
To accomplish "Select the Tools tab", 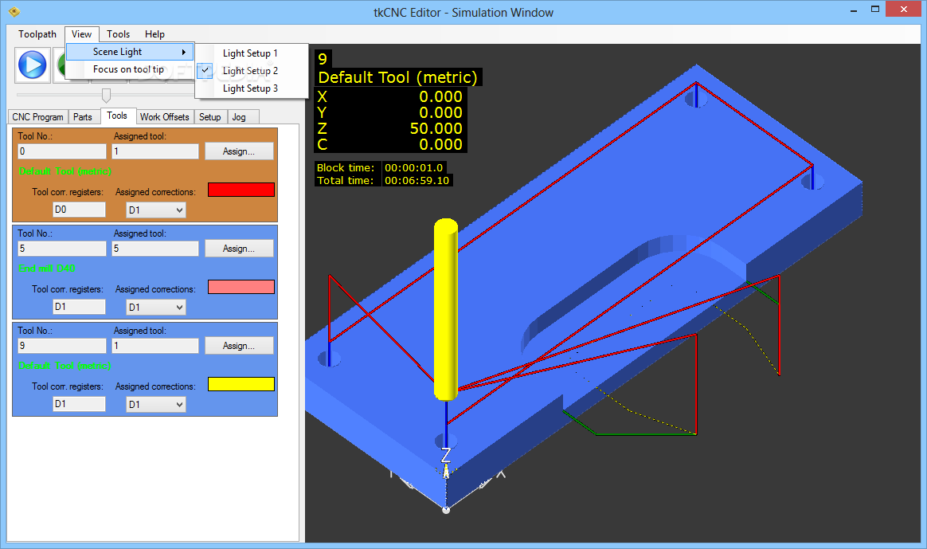I will tap(117, 116).
